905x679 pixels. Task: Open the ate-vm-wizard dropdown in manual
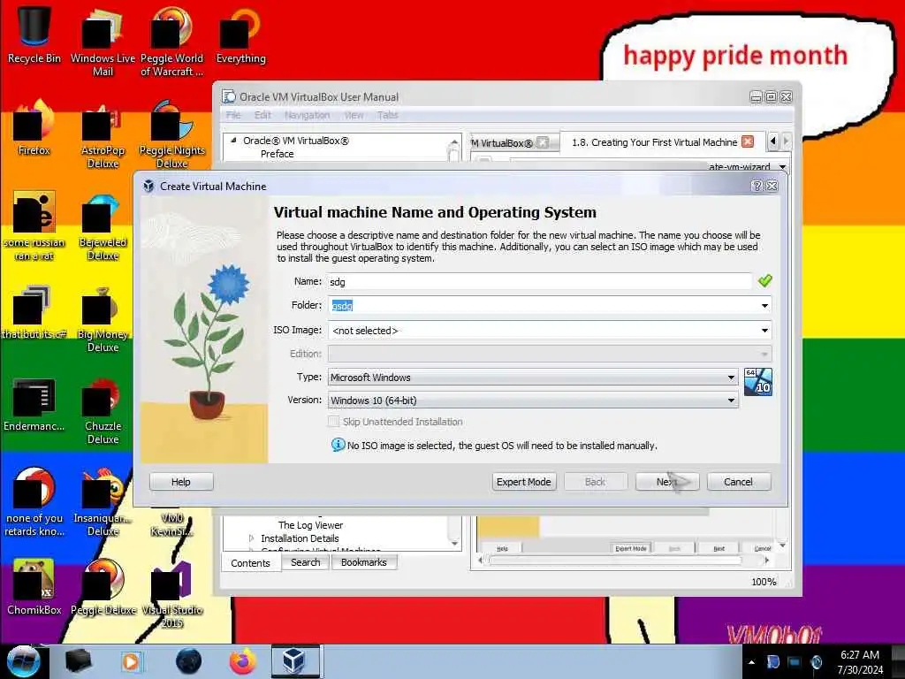(782, 167)
